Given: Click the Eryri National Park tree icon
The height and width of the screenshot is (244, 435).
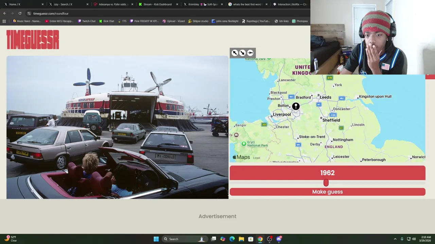Looking at the screenshot, I should click(x=244, y=144).
